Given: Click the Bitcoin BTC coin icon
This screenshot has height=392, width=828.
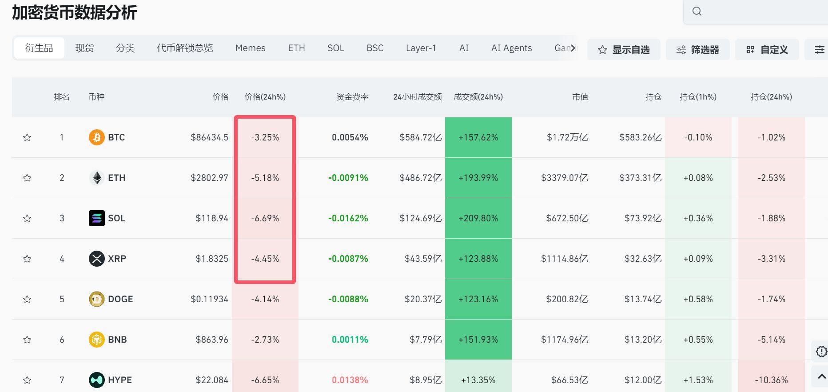Looking at the screenshot, I should click(x=96, y=137).
